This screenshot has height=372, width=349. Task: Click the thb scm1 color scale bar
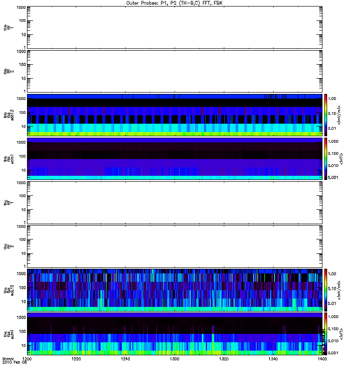point(326,159)
